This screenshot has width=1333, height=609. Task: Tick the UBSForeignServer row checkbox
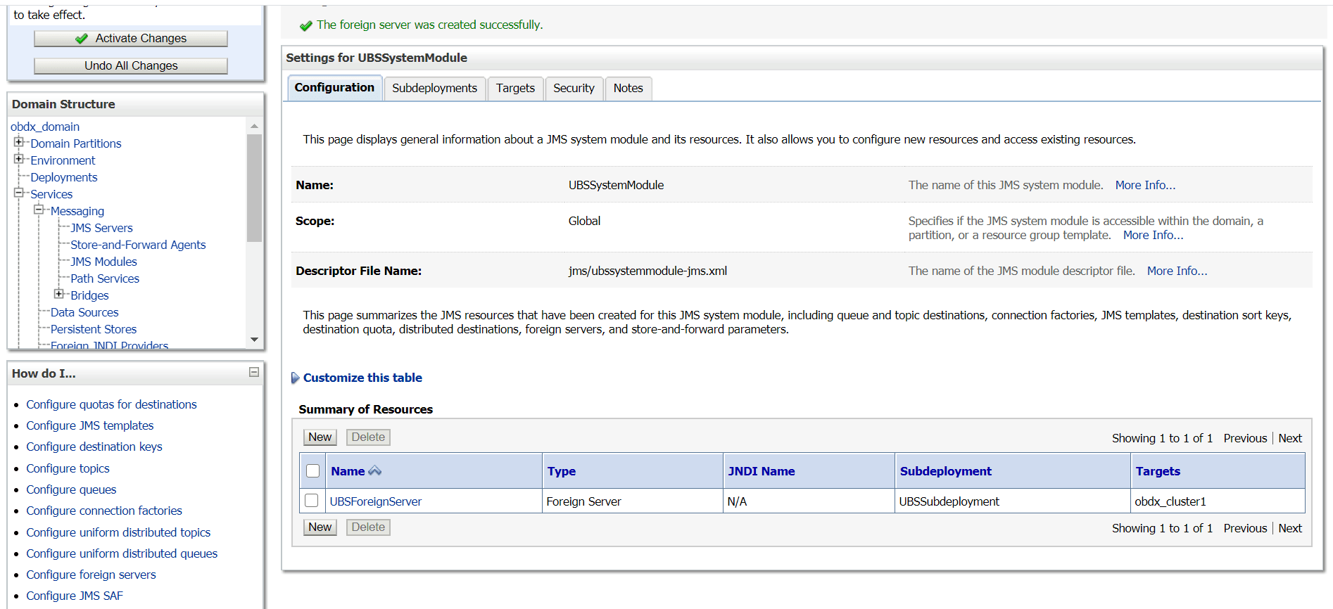312,501
